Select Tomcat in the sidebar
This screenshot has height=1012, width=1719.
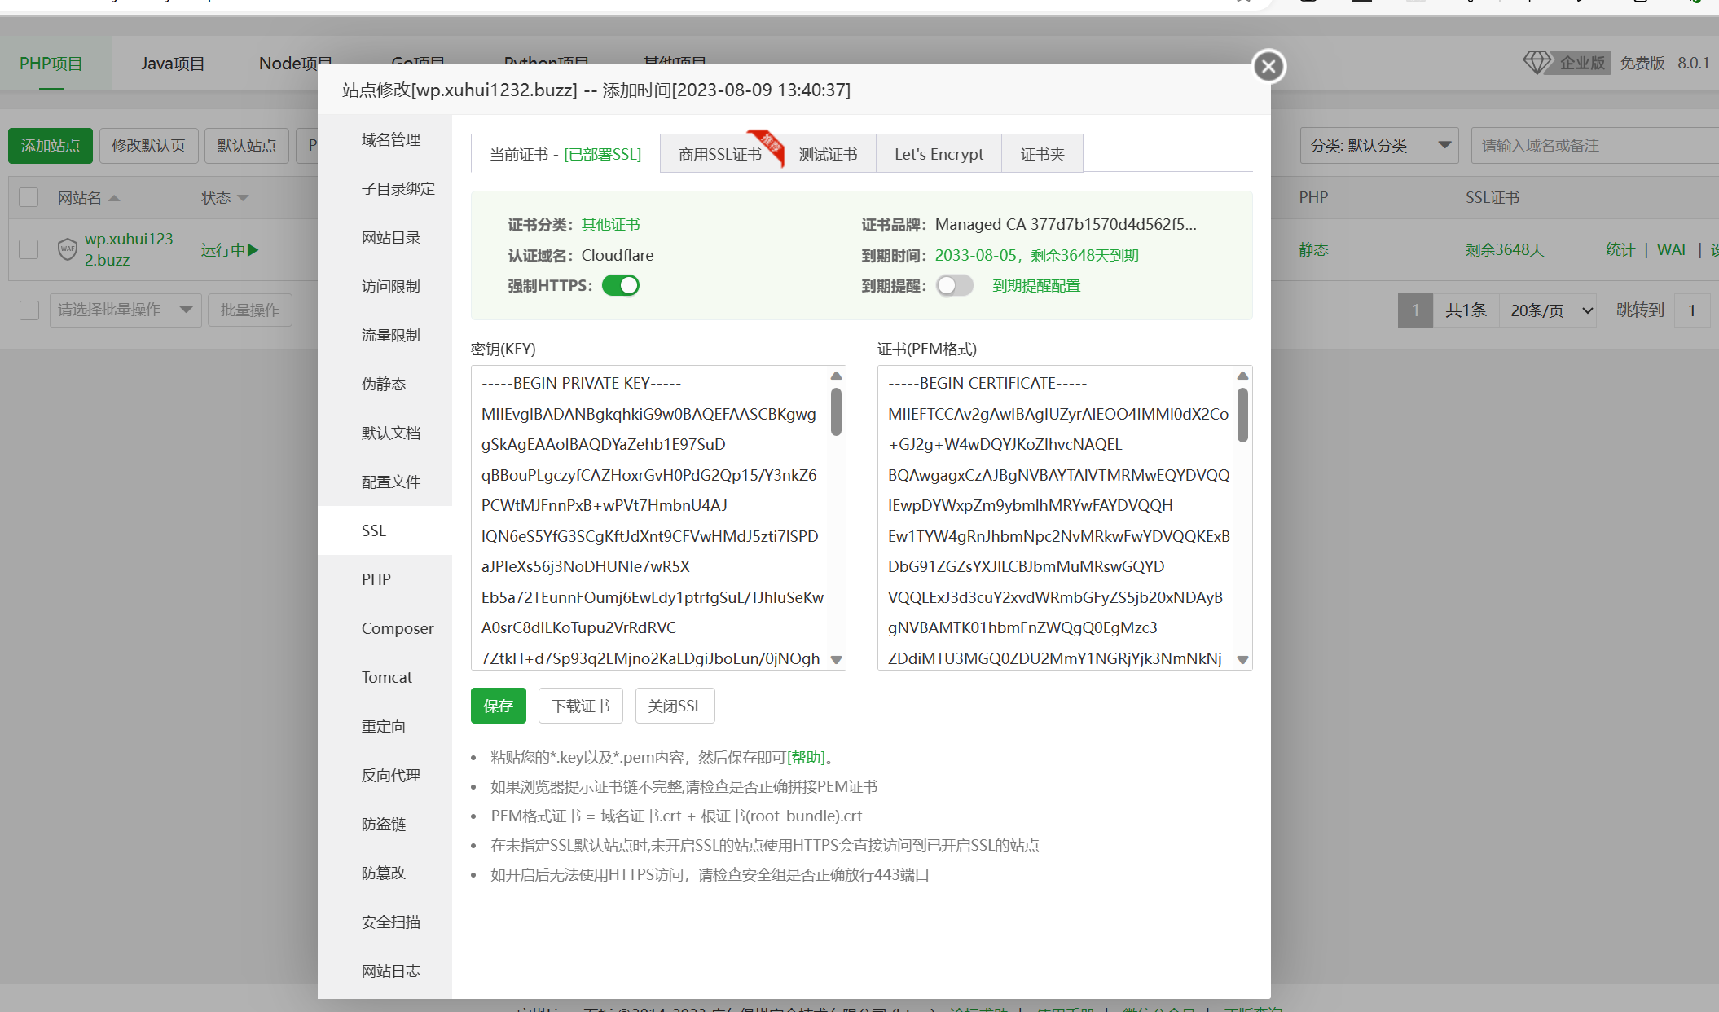pos(387,677)
